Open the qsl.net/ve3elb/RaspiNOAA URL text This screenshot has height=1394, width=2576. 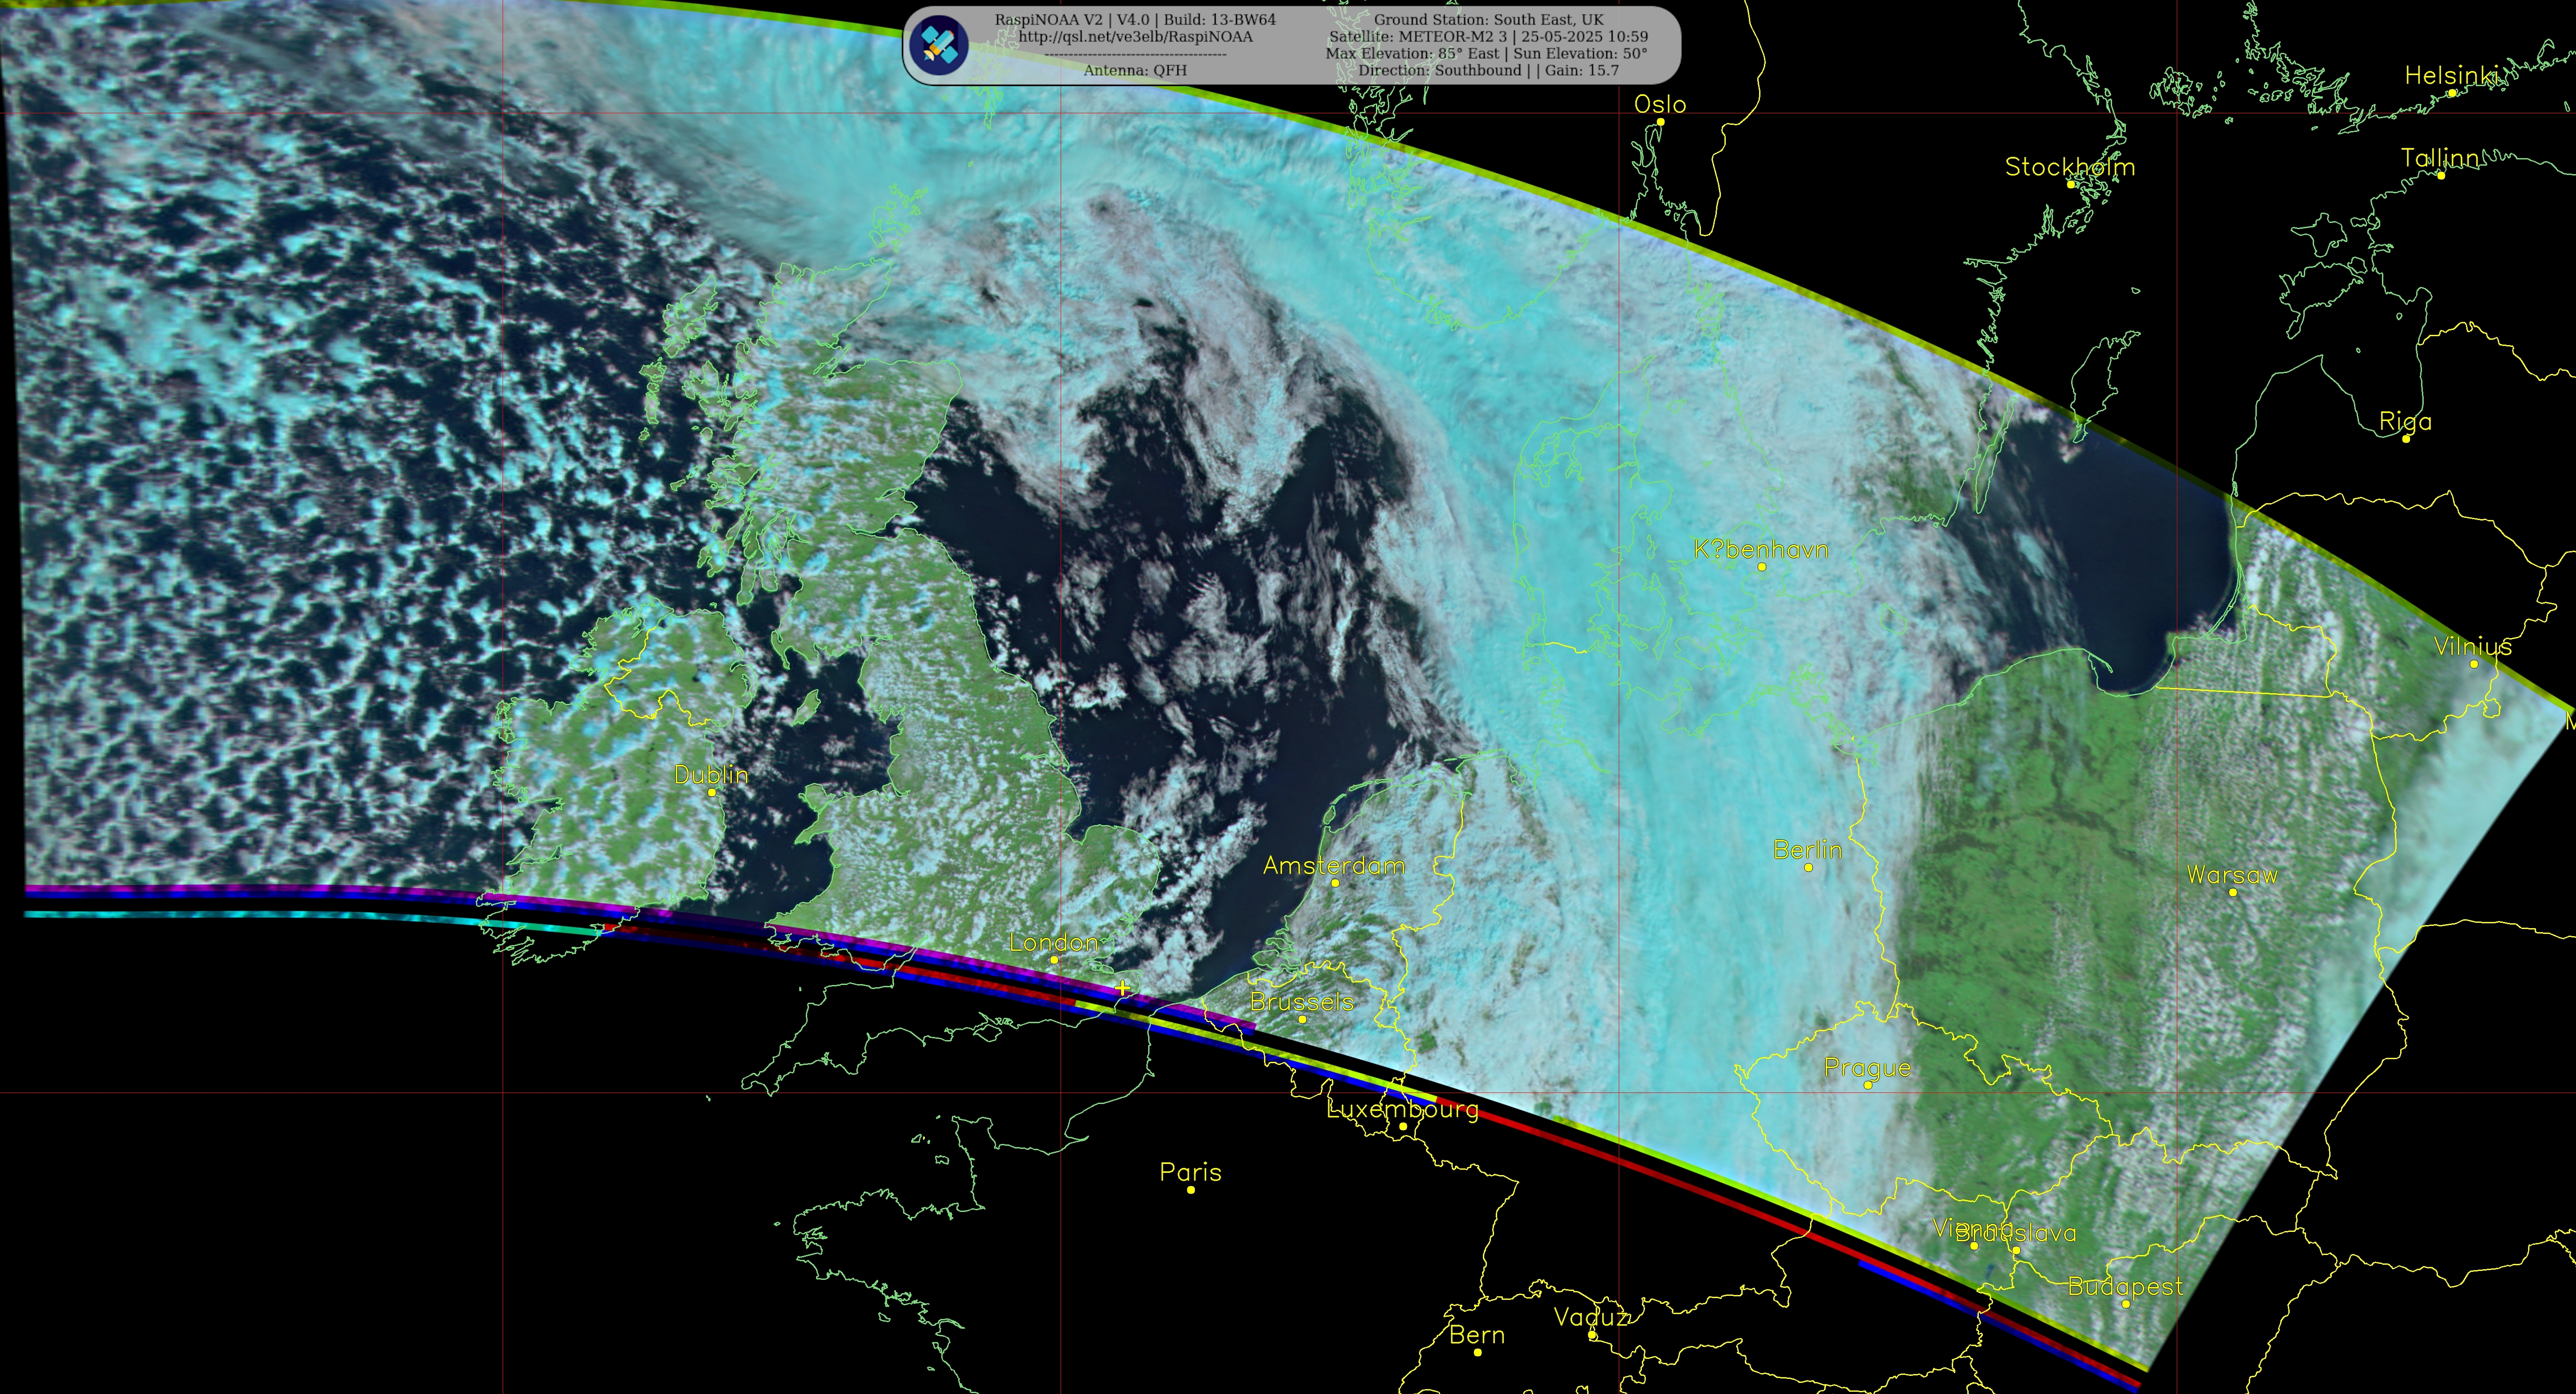click(x=1135, y=37)
